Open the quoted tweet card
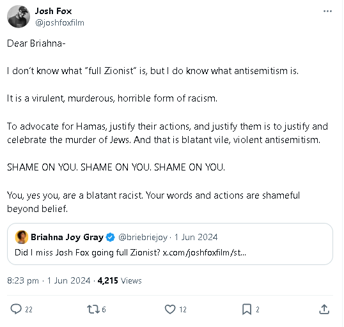The image size is (344, 327). tap(170, 244)
